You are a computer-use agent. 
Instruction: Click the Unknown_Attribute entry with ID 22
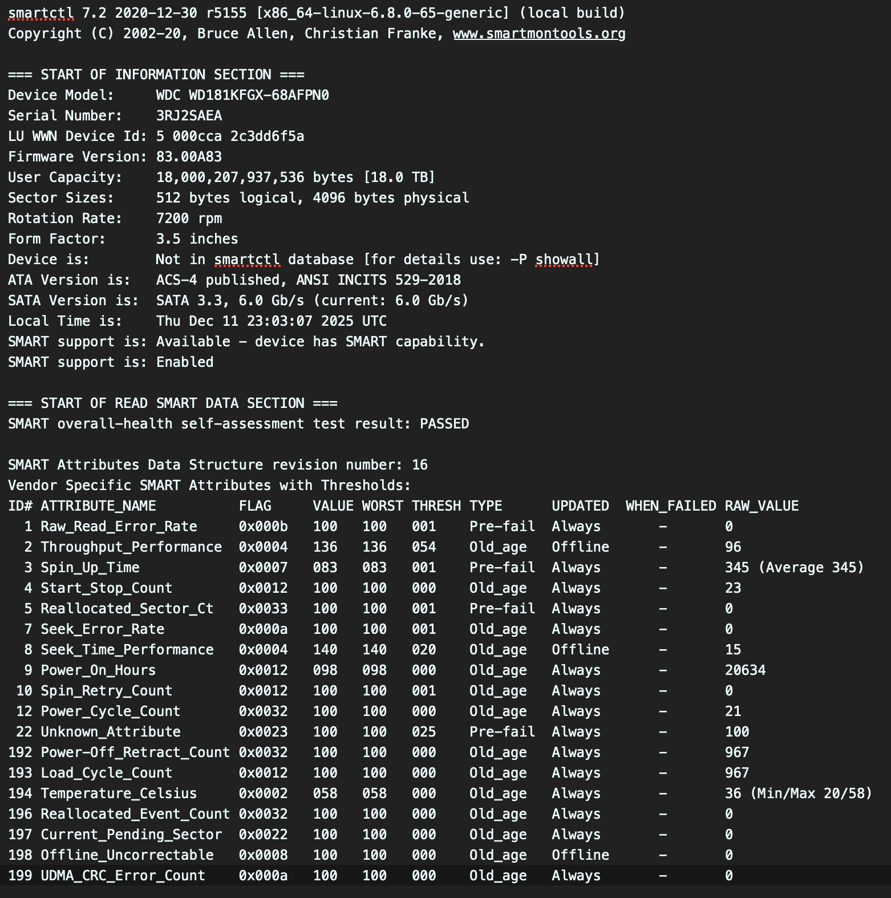pos(110,732)
